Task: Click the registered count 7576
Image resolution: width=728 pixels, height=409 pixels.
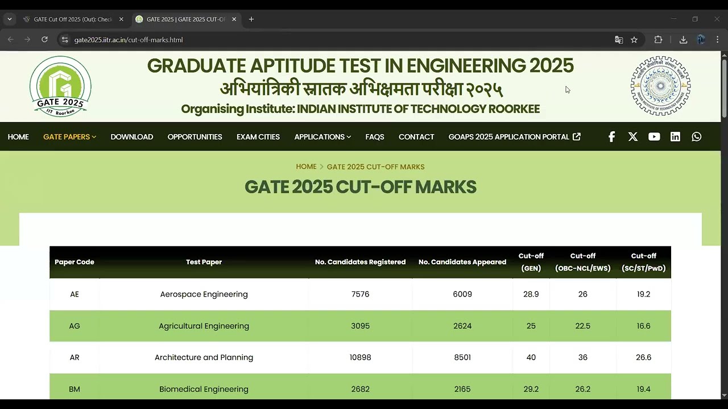Action: [x=361, y=294]
